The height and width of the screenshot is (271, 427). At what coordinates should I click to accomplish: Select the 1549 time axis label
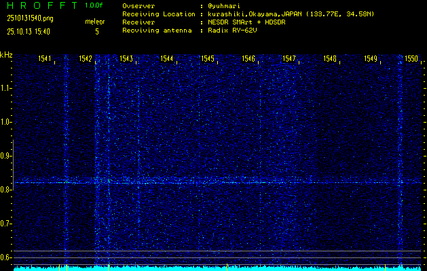(371, 58)
